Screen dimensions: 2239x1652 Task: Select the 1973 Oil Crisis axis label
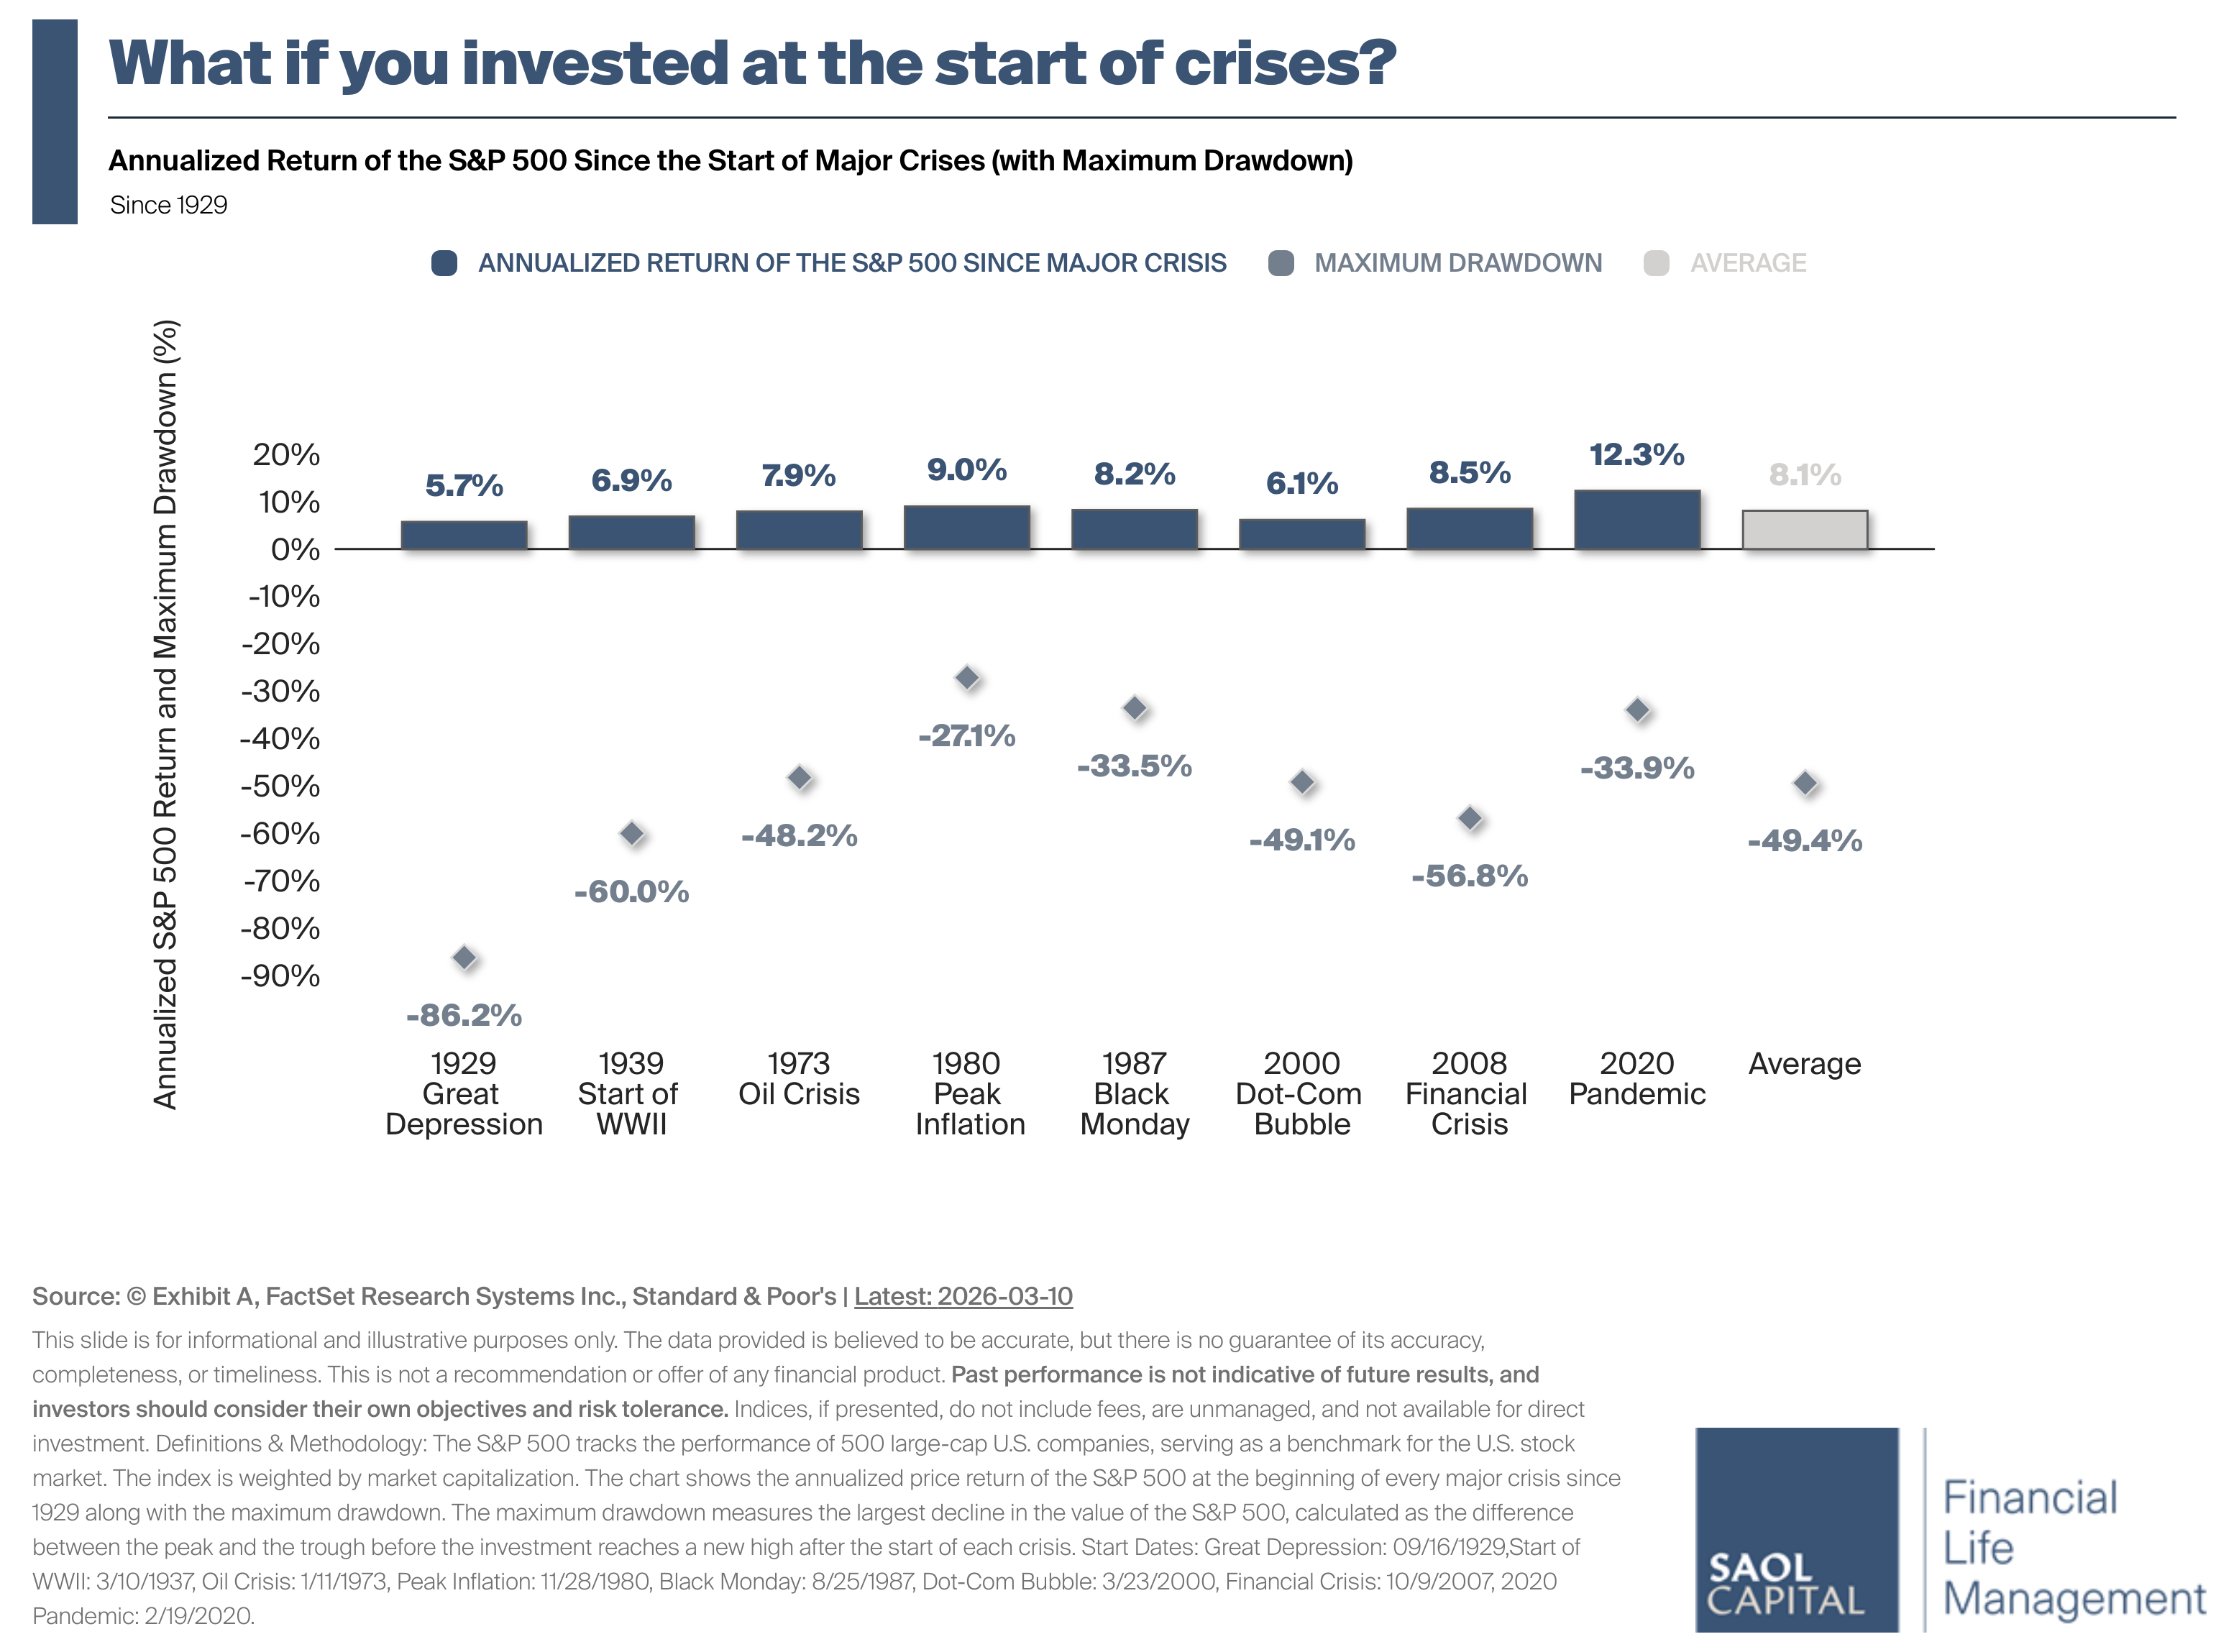(799, 1078)
